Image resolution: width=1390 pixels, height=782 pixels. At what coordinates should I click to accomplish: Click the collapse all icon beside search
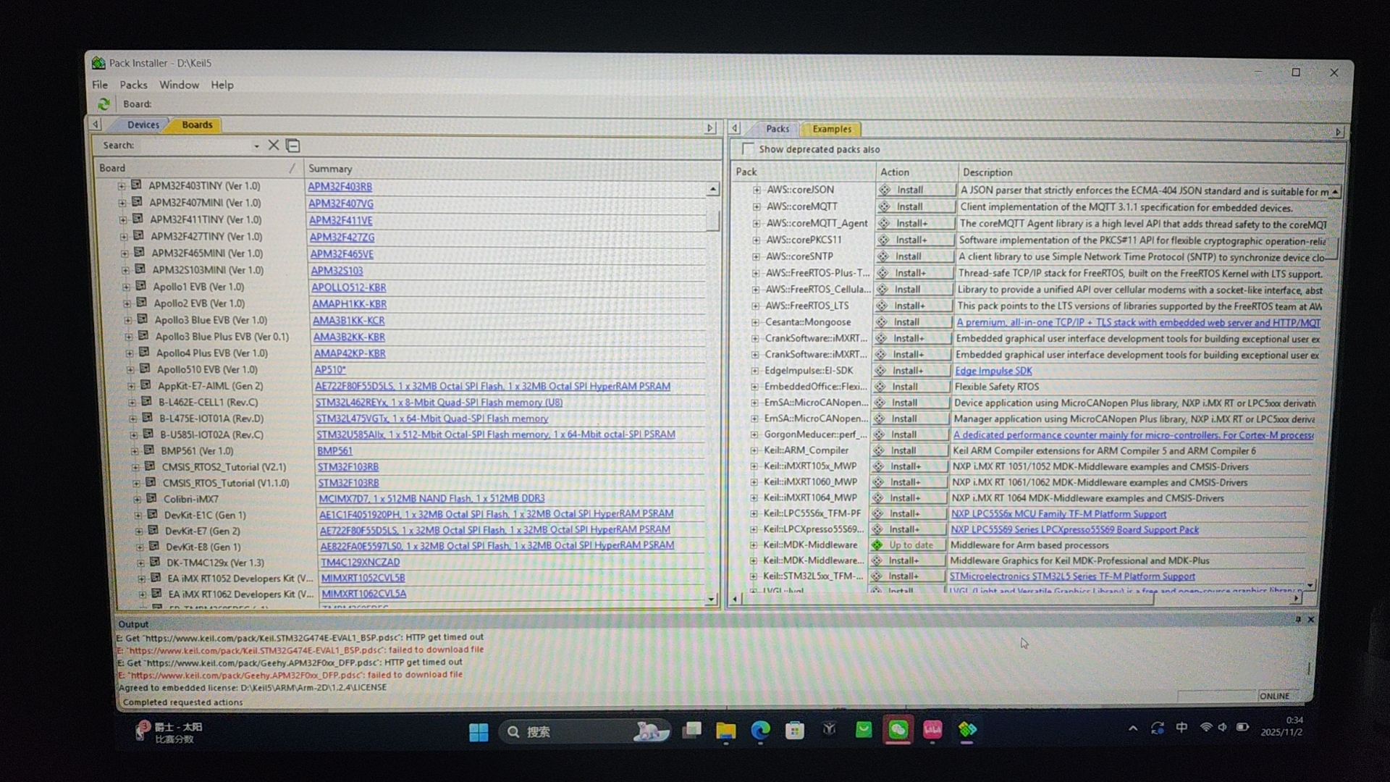click(x=293, y=146)
